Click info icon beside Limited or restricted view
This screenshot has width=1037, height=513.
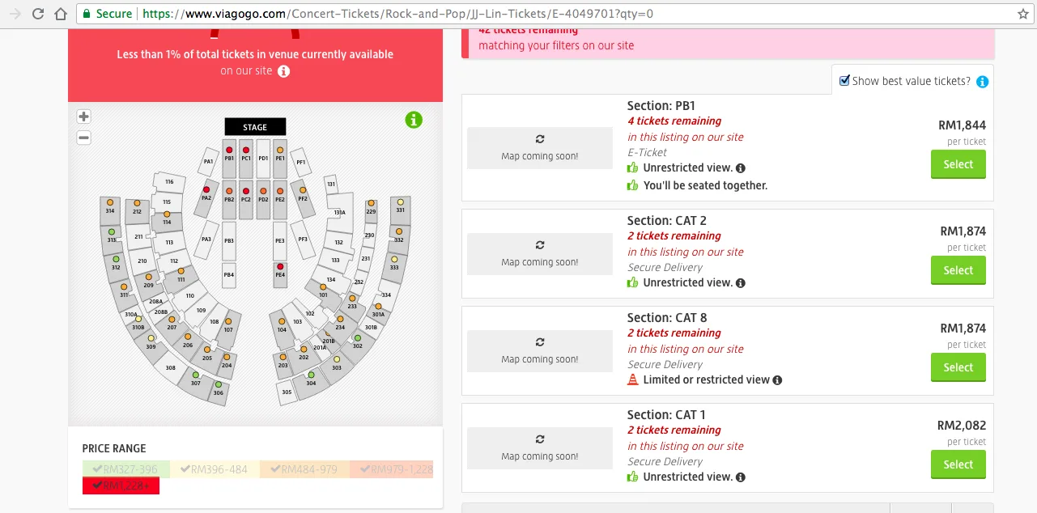pos(777,380)
